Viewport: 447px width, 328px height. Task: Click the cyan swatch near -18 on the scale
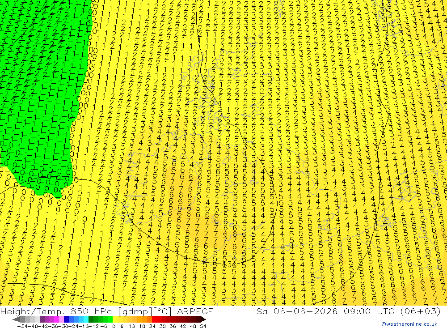[86, 319]
